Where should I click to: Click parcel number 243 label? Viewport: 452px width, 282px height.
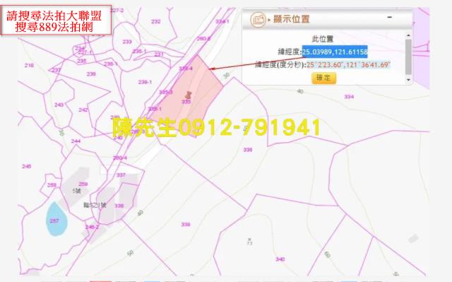(59, 105)
